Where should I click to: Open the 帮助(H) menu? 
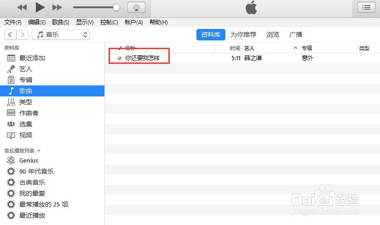point(159,22)
